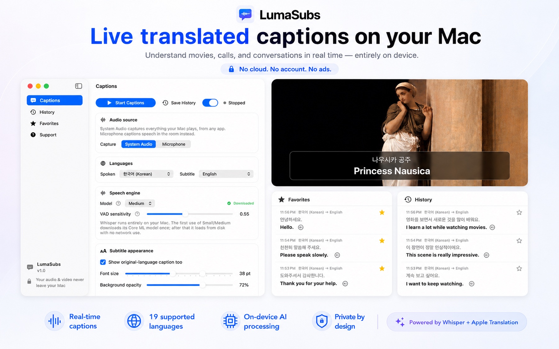Click the help icon next to VAD sensitivity

click(137, 214)
